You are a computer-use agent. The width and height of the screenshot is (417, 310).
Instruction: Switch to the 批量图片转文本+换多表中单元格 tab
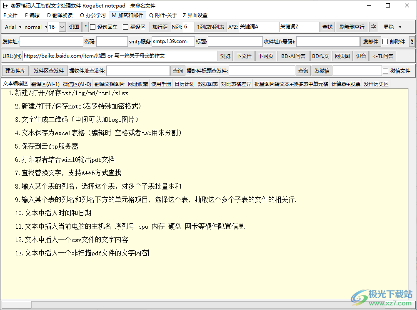(x=291, y=84)
